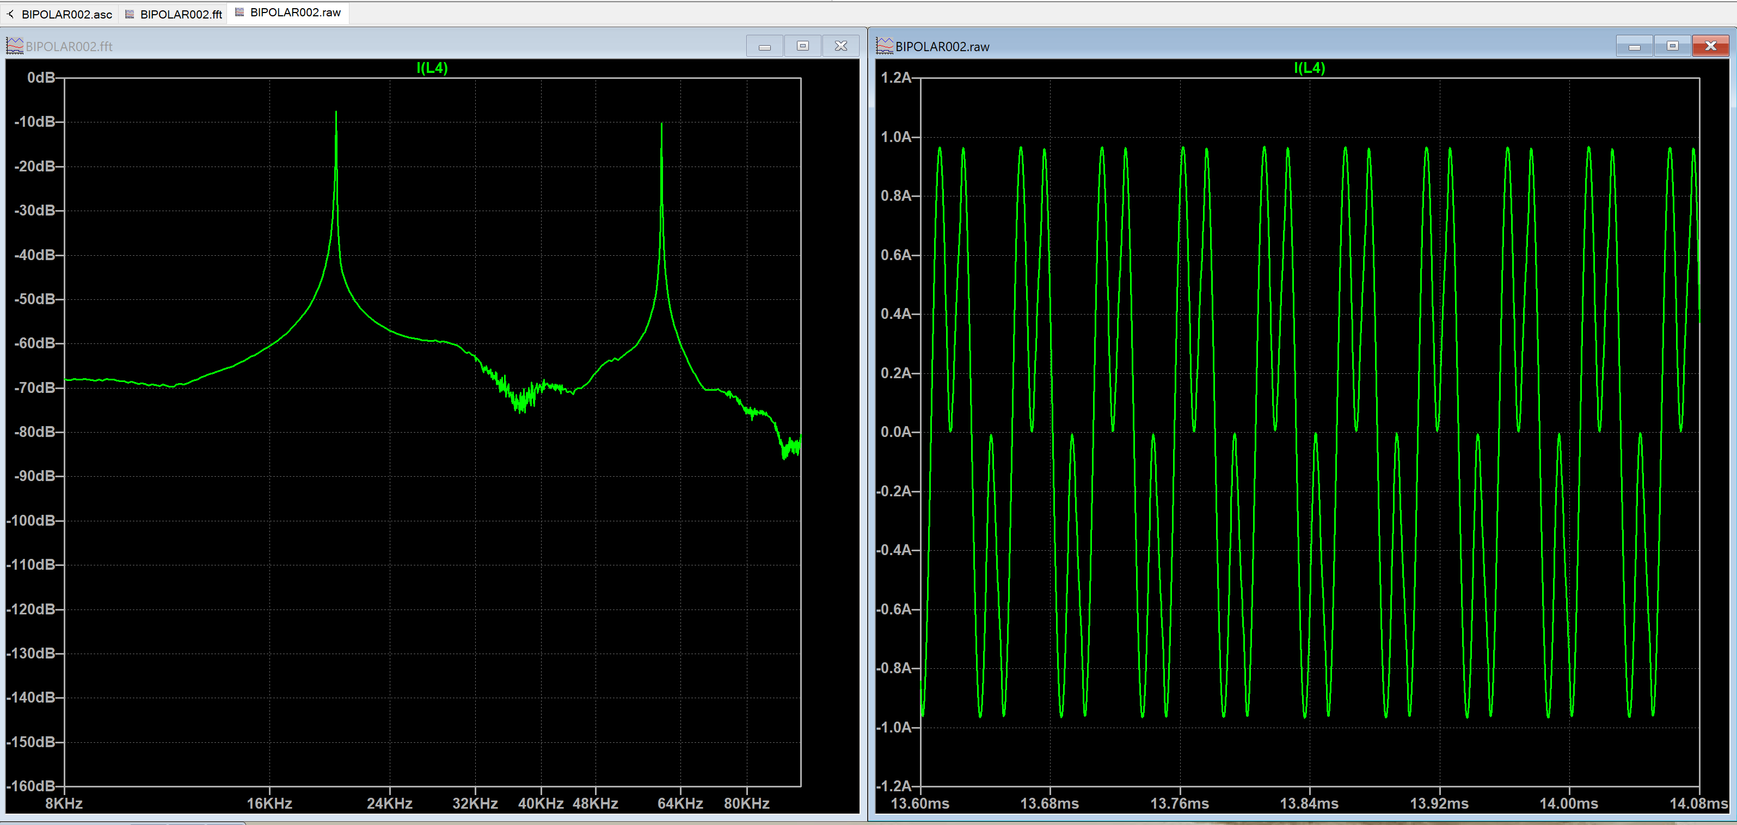Click the 16KHz frequency axis label
The image size is (1737, 825).
[x=269, y=803]
